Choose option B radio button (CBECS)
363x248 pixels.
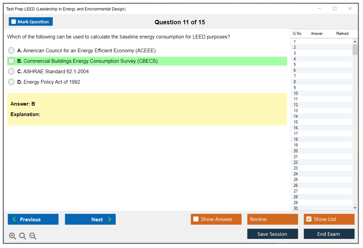click(x=11, y=61)
